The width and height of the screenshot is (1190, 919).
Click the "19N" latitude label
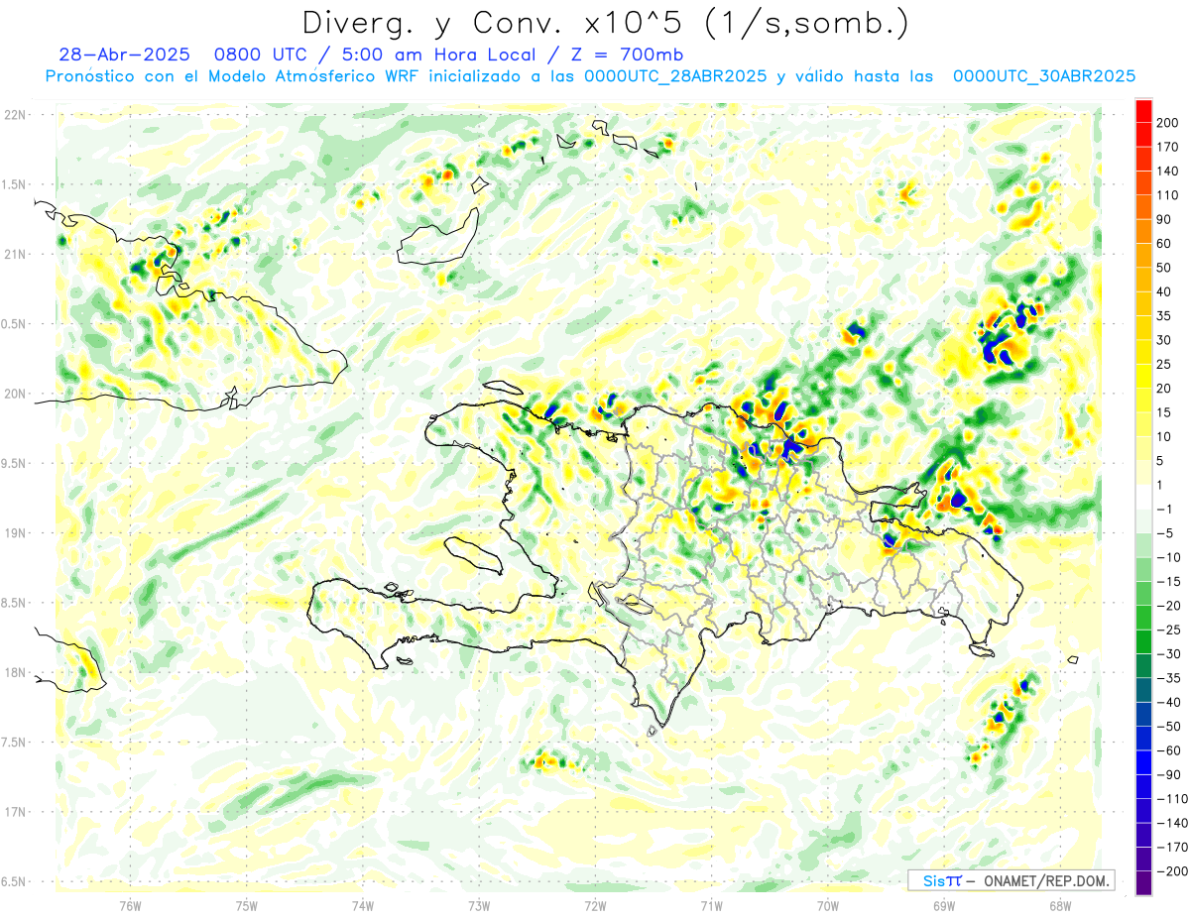[14, 533]
